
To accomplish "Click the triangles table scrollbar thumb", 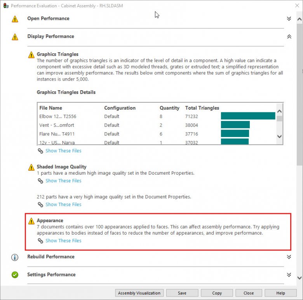I will (279, 119).
